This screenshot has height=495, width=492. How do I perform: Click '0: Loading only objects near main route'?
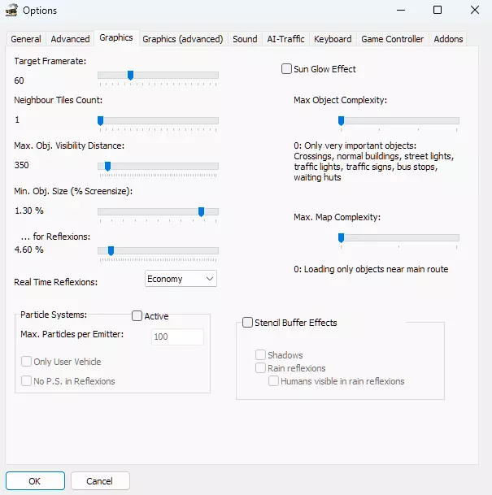pos(371,269)
